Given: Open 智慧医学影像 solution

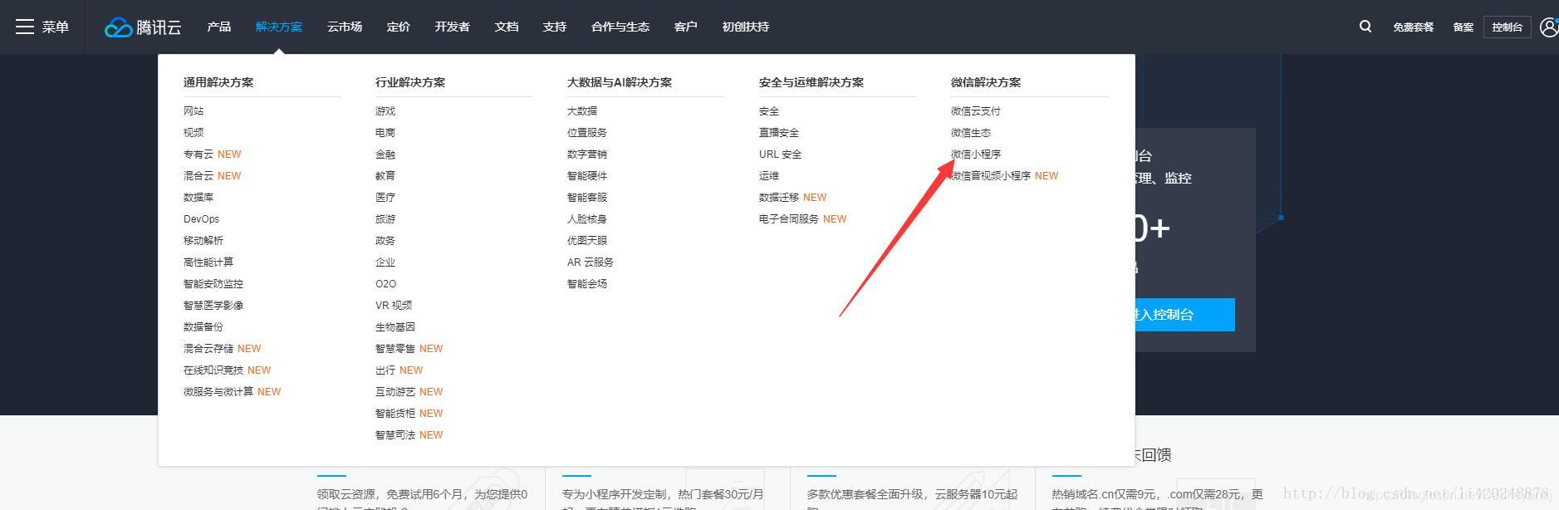Looking at the screenshot, I should tap(213, 306).
